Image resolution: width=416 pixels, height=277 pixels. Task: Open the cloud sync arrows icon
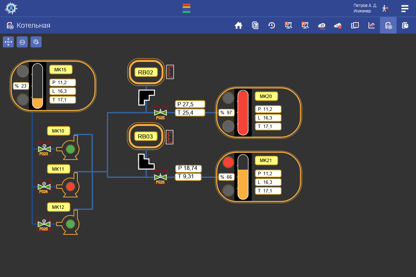(322, 25)
